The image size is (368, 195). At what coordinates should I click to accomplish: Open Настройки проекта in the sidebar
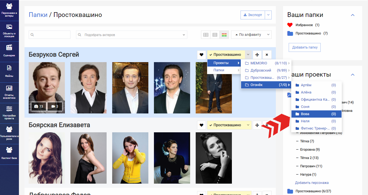9,113
